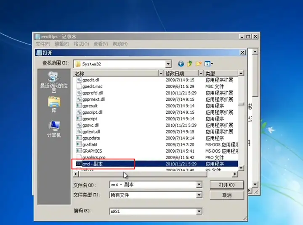Go up one folder level icon
Viewport: 303px width, 225px height.
click(189, 64)
